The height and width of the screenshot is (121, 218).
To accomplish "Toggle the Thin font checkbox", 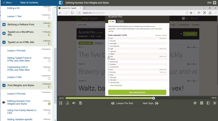I will coord(109,38).
